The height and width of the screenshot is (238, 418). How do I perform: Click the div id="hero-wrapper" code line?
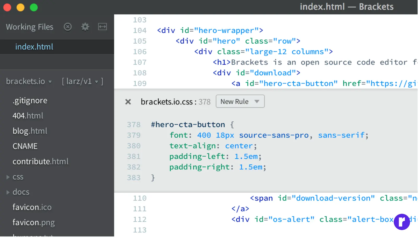click(210, 31)
